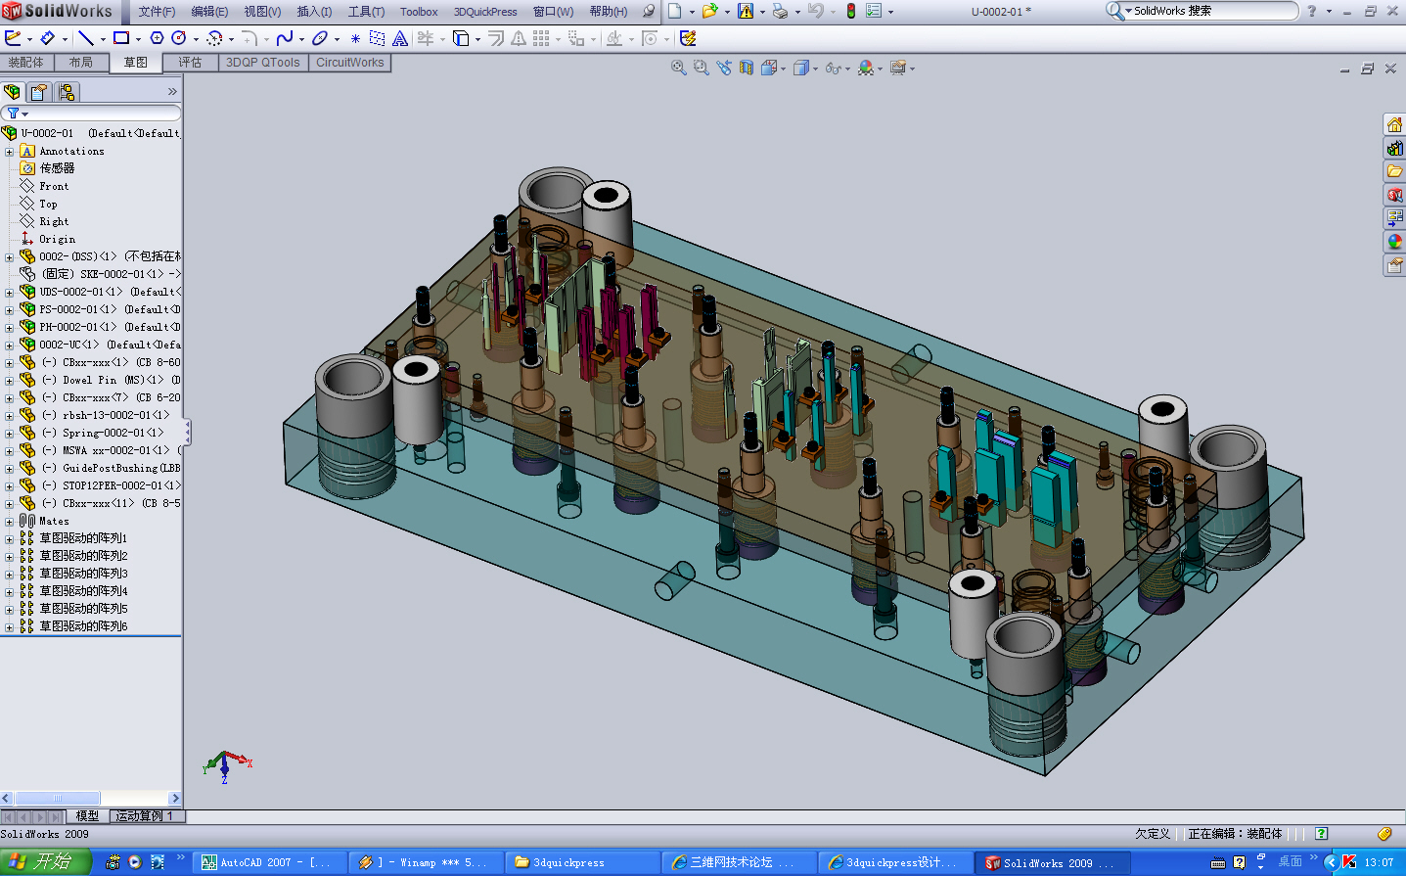
Task: Select the Circle sketch tool
Action: click(178, 38)
